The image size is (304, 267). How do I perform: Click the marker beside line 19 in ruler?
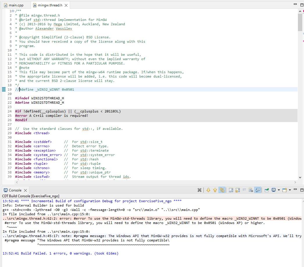[x=4, y=89]
